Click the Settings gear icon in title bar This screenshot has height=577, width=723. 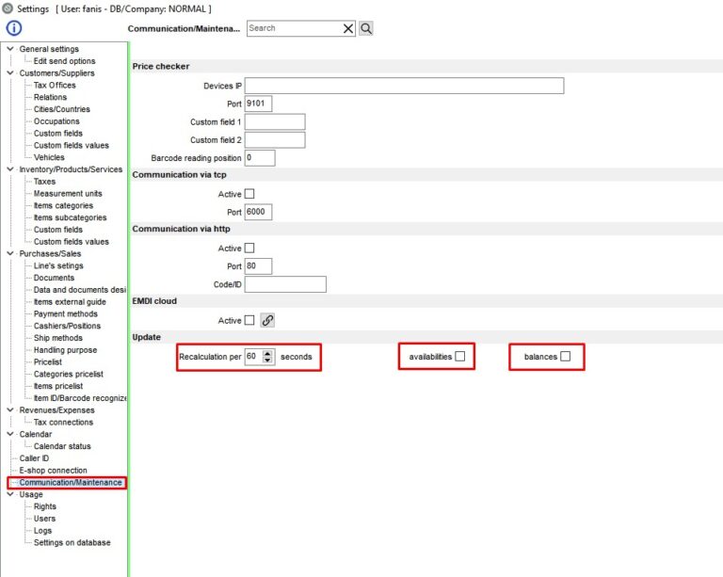pos(8,8)
